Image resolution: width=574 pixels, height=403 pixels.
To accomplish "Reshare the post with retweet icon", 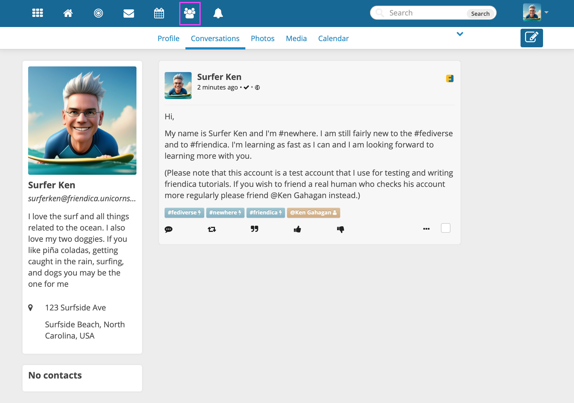I will (212, 229).
